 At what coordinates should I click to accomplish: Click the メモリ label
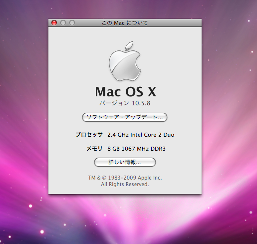[x=94, y=149]
